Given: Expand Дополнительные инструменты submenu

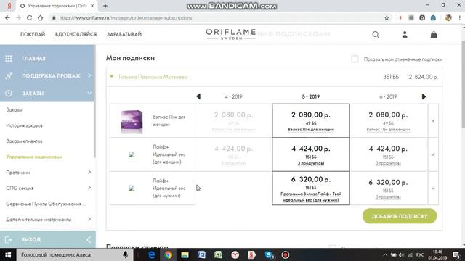Looking at the screenshot, I should tap(89, 219).
